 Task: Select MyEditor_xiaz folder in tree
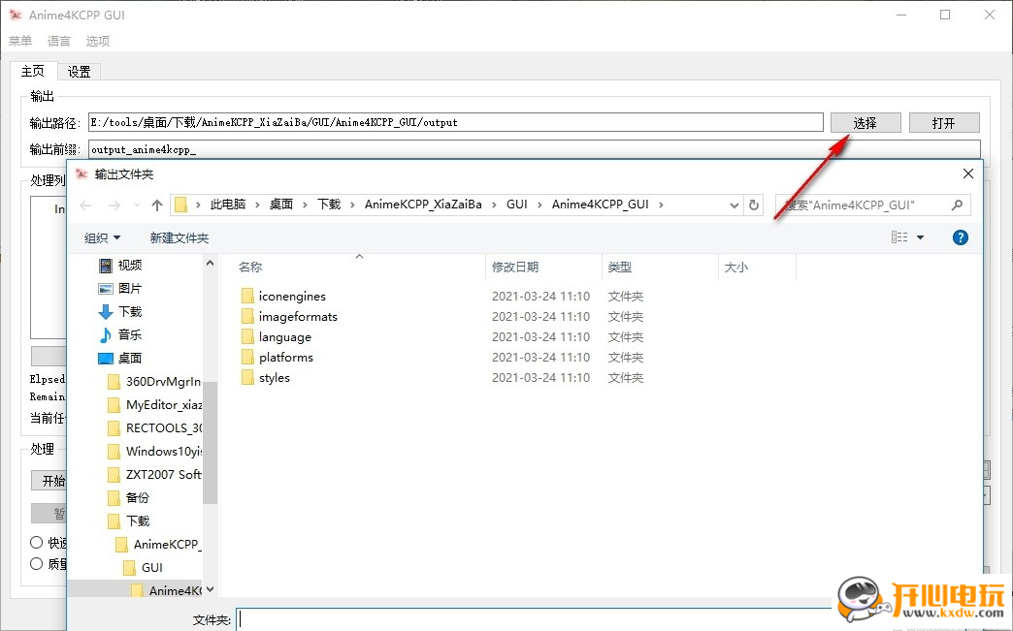click(x=154, y=404)
